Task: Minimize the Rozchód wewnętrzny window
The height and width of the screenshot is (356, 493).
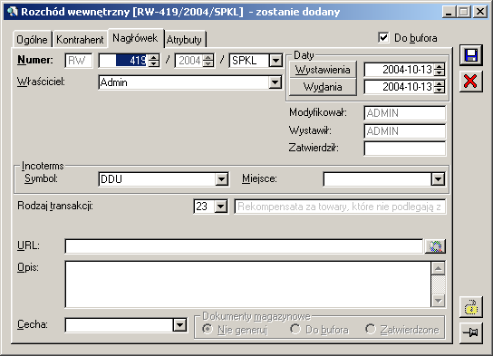Action: click(x=449, y=12)
